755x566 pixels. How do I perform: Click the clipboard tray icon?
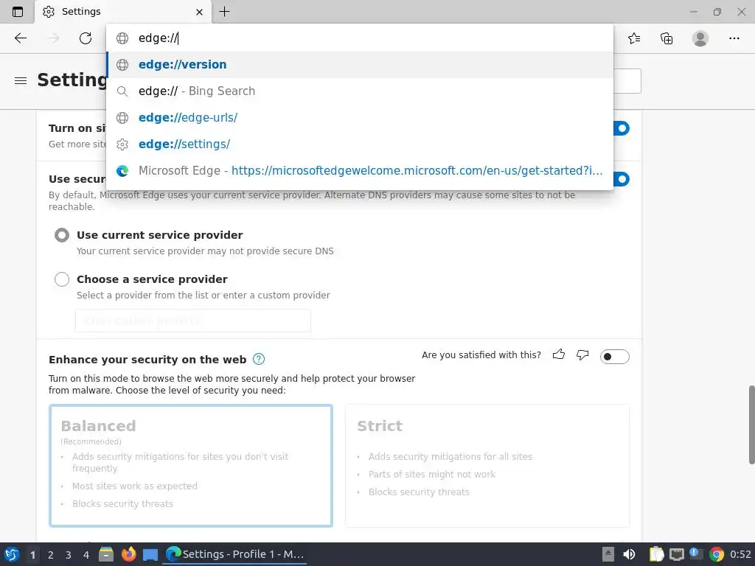655,554
